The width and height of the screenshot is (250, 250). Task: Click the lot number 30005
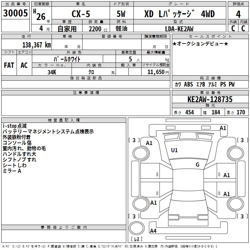tap(15, 13)
